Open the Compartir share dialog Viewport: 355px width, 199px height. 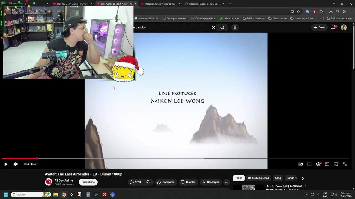coord(166,182)
